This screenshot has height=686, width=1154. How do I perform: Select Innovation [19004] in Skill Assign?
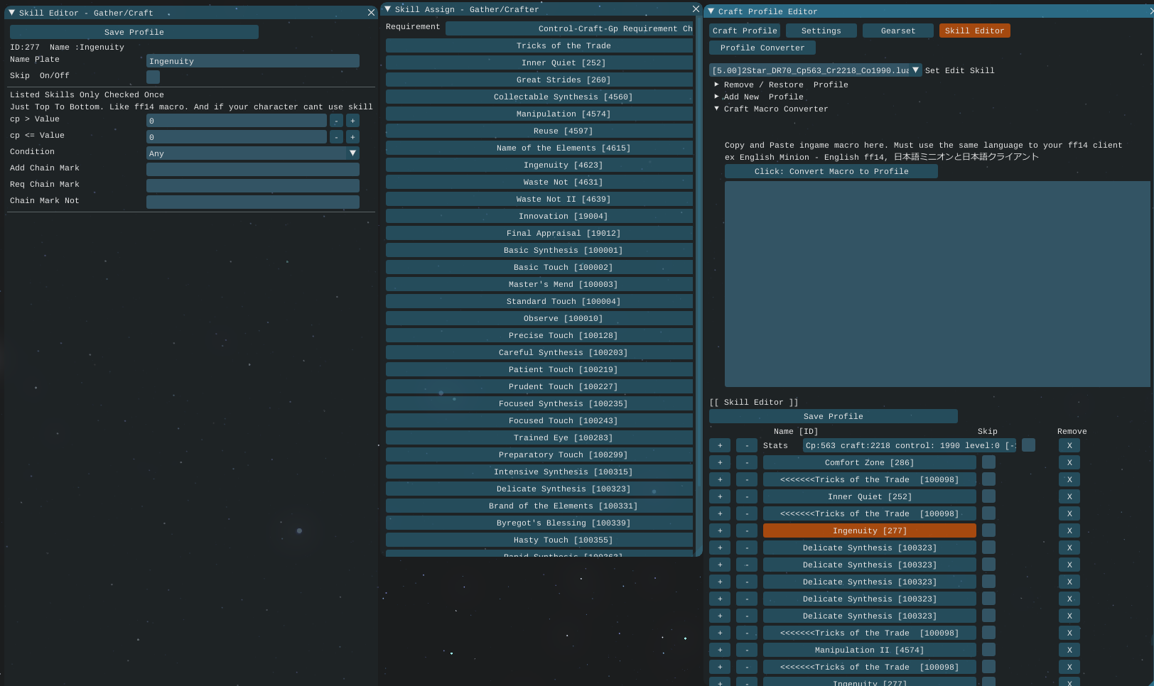(539, 216)
